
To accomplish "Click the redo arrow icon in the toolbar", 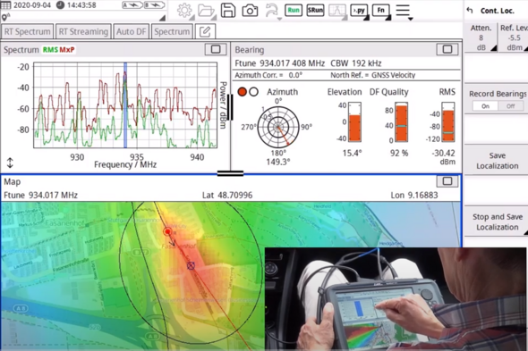I will tap(271, 11).
